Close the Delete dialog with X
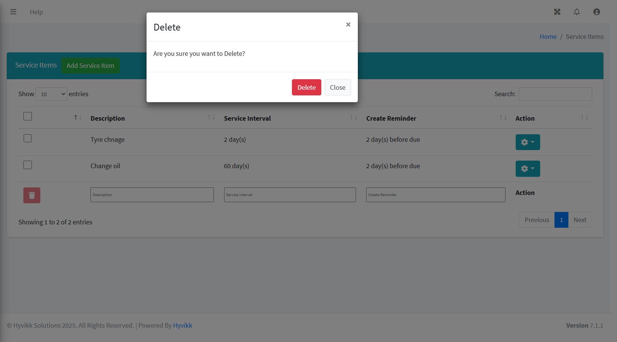The width and height of the screenshot is (617, 342). (348, 25)
